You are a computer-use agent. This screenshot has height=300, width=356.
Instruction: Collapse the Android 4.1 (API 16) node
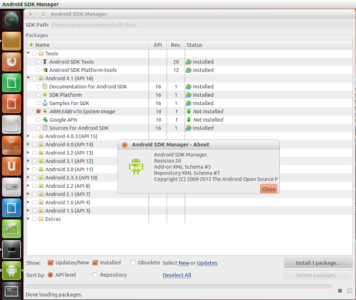tap(28, 78)
